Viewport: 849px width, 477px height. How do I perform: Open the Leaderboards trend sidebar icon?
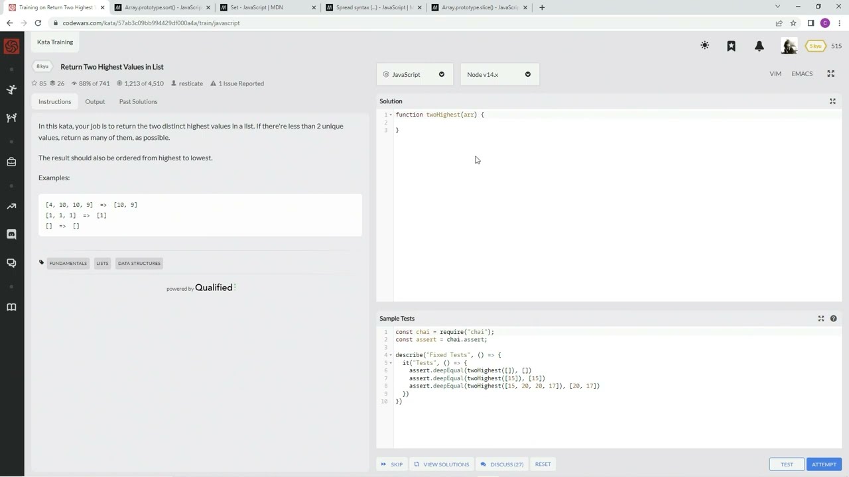[x=11, y=207]
